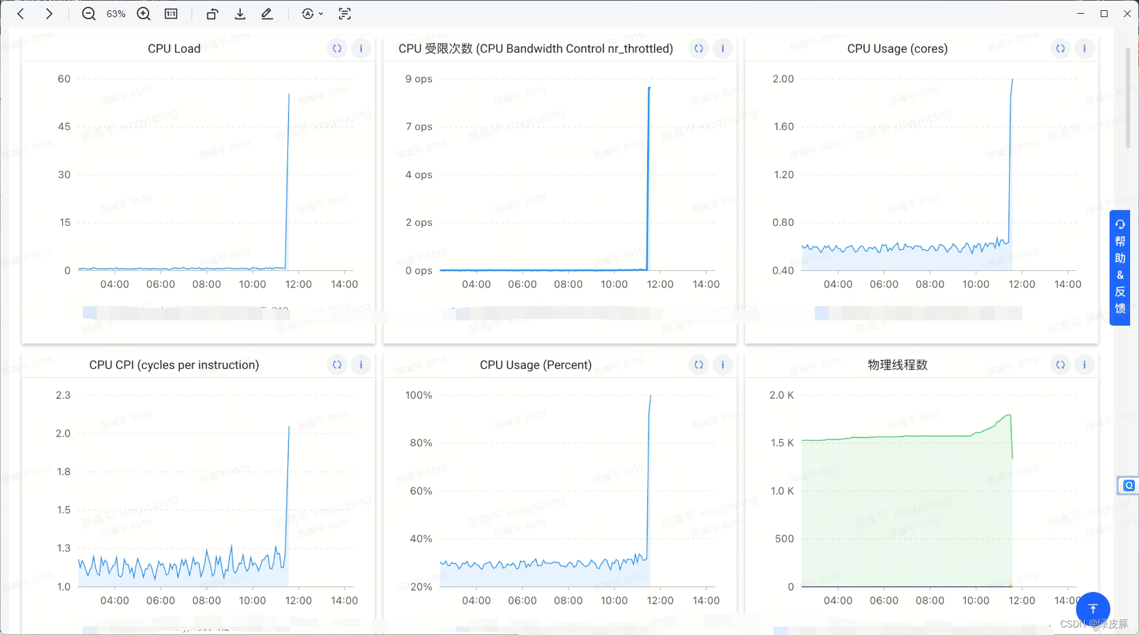Expand the translate options dropdown arrow
Image resolution: width=1139 pixels, height=635 pixels.
[321, 14]
